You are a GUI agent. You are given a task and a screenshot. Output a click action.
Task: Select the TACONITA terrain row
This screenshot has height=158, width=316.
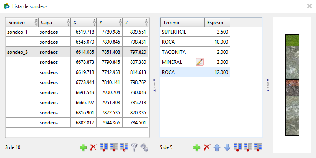[195, 52]
